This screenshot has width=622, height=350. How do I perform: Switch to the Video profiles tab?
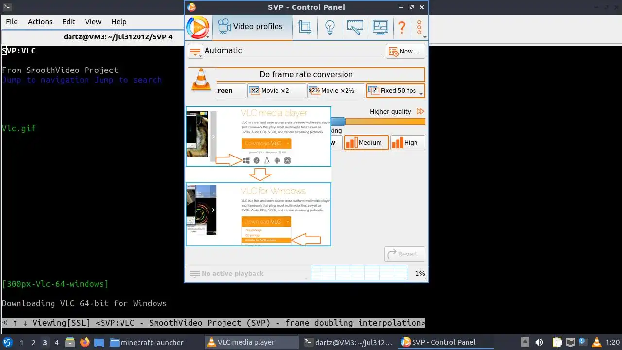[x=252, y=27]
